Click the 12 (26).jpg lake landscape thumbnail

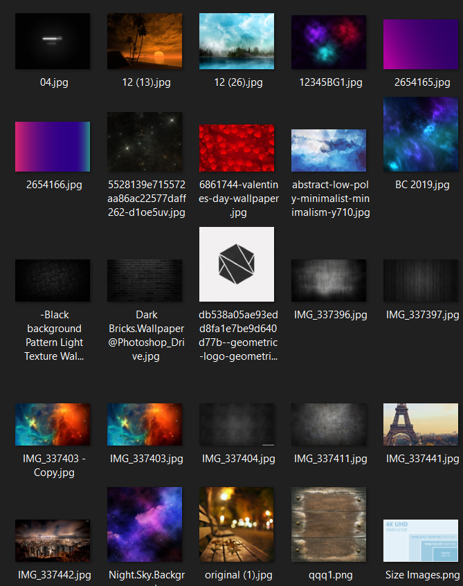click(237, 41)
